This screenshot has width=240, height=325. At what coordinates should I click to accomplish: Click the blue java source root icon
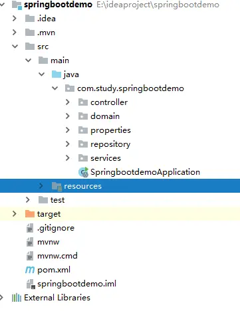57,74
